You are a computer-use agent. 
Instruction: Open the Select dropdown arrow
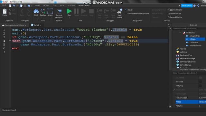coord(50,18)
